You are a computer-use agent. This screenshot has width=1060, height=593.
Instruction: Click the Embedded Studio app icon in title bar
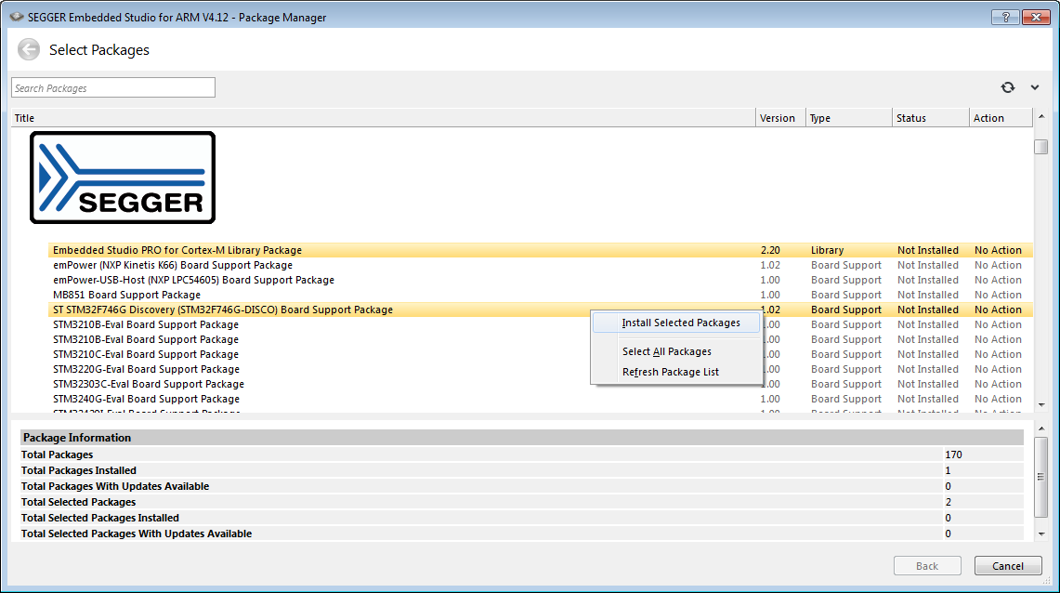(16, 17)
